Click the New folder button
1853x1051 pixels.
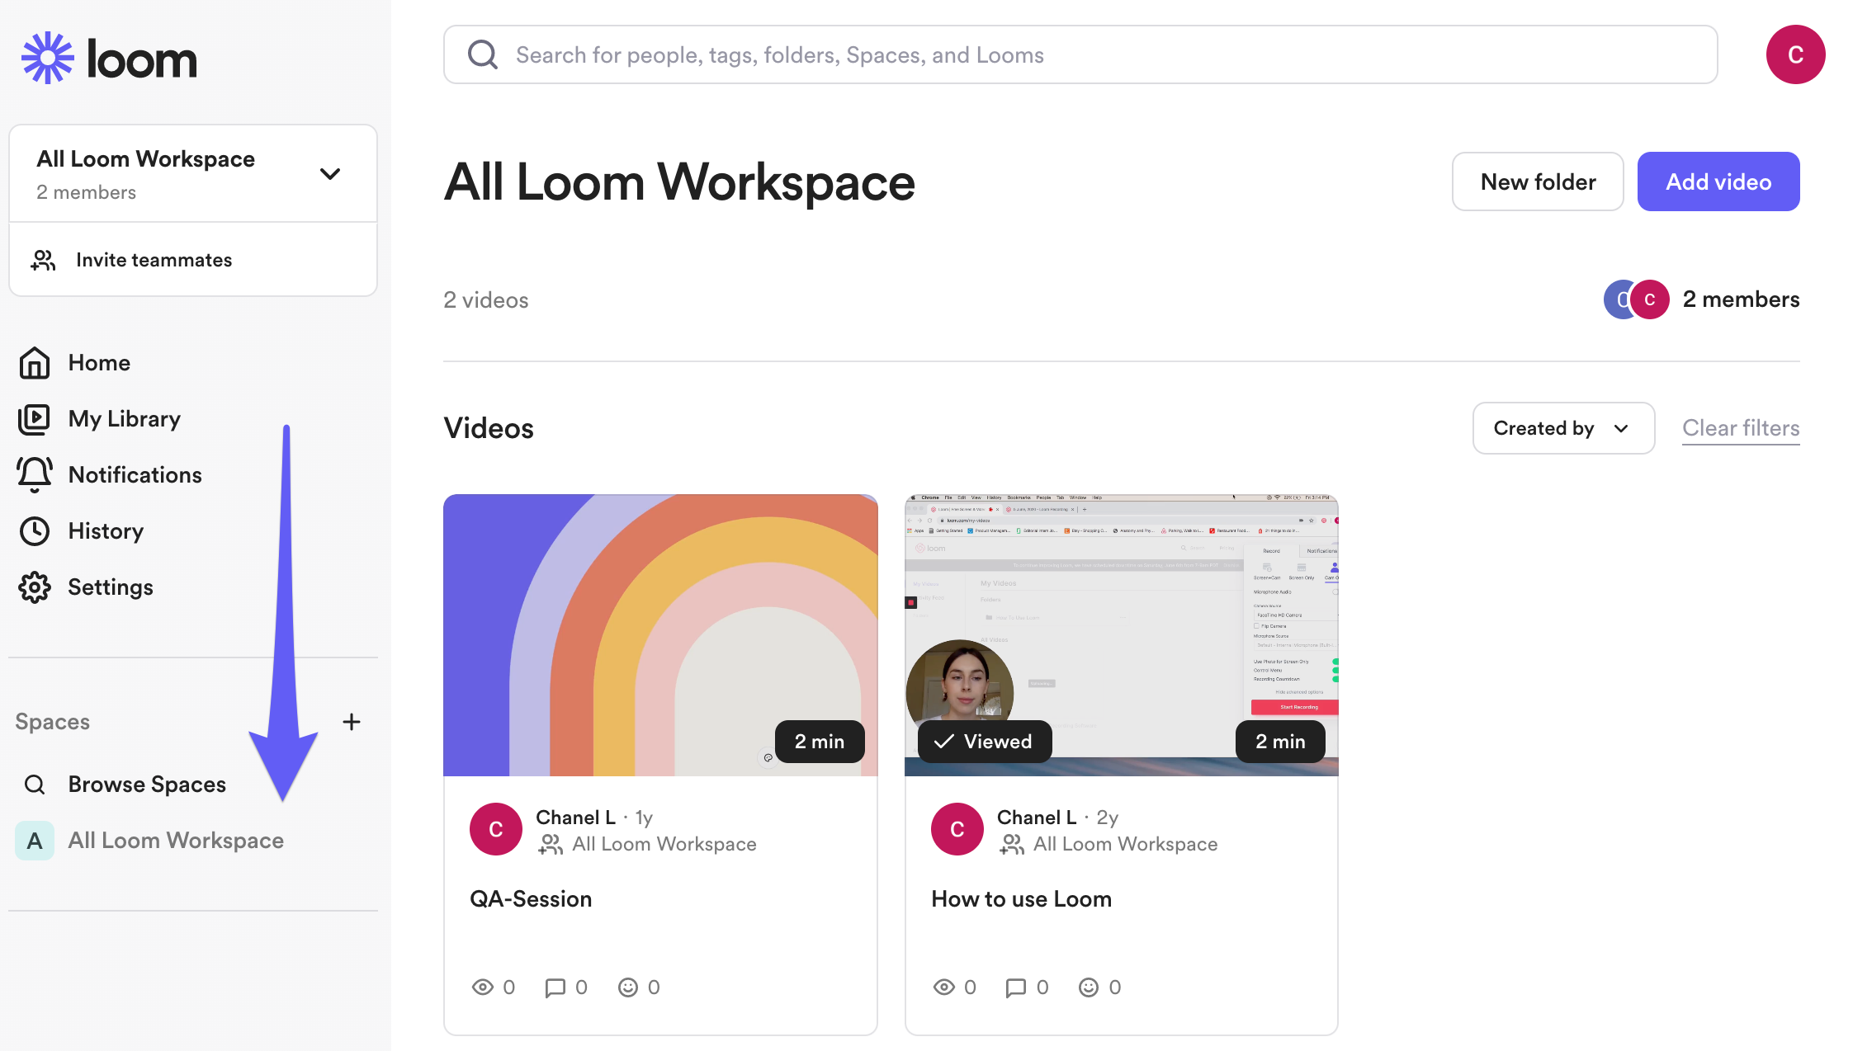coord(1537,181)
